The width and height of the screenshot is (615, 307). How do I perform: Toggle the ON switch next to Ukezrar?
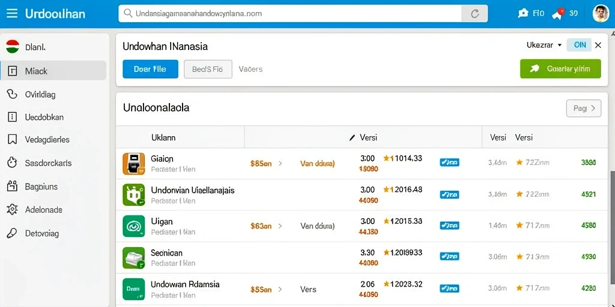click(579, 45)
